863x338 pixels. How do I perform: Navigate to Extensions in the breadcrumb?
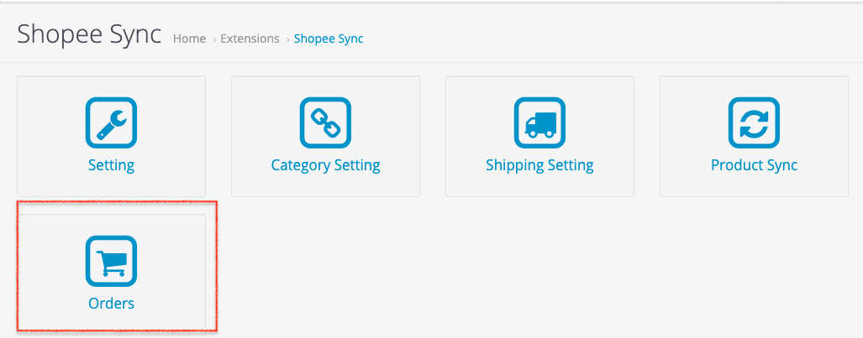pyautogui.click(x=250, y=39)
